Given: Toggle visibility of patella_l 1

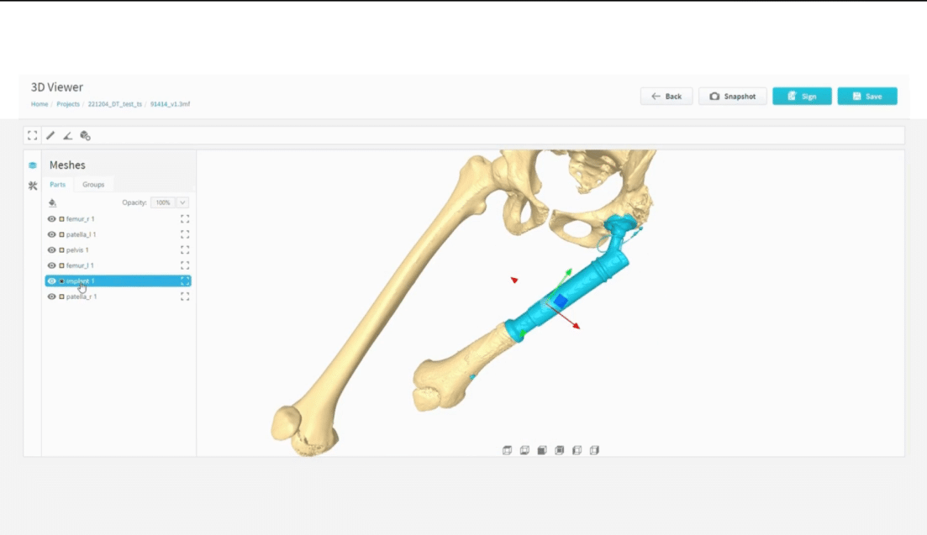Looking at the screenshot, I should [x=51, y=234].
